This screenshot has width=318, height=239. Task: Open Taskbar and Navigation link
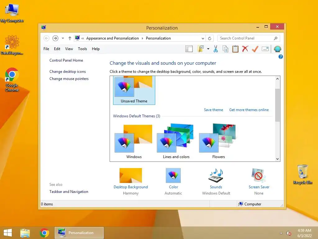[x=69, y=192]
